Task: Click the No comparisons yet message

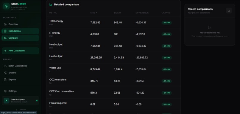Action: point(210,33)
